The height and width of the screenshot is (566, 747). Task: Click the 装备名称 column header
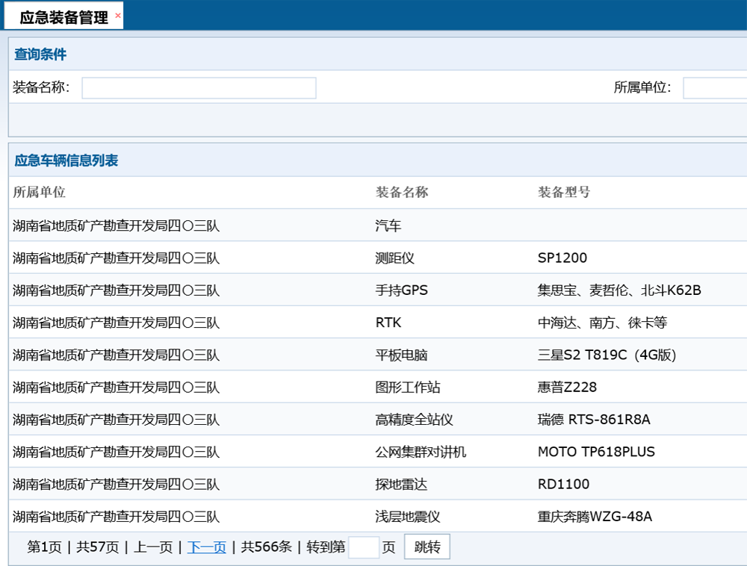[x=401, y=192]
